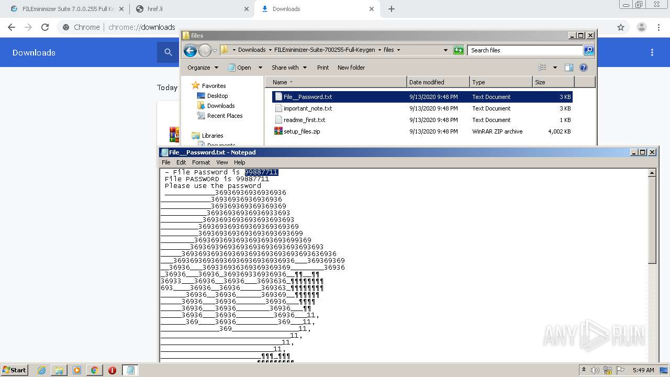Click the taskbar clock showing 5:49 AM
Screen dimensions: 670x377
click(643, 370)
